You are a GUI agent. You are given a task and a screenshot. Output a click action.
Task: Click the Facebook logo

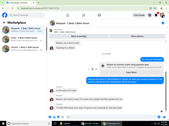pos(5,15)
